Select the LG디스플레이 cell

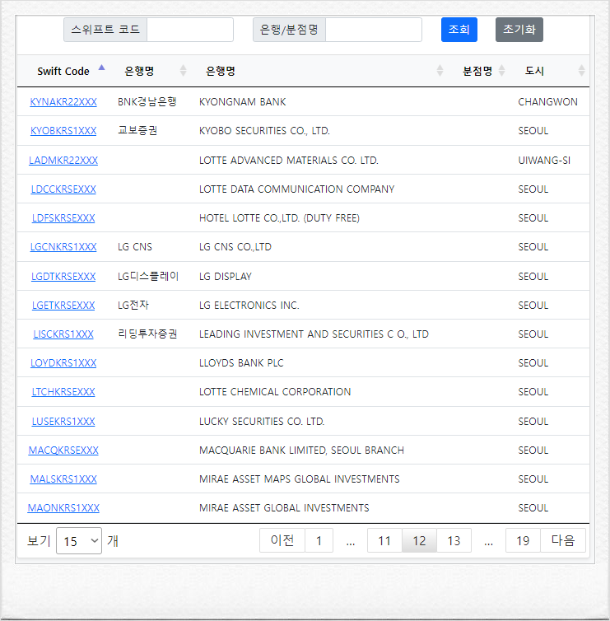(x=148, y=277)
